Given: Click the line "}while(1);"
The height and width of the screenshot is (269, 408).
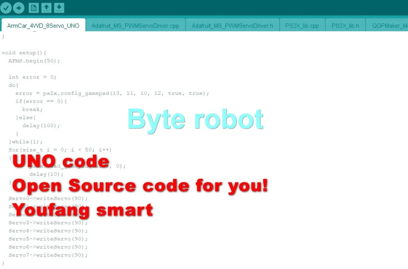Looking at the screenshot, I should pos(25,142).
